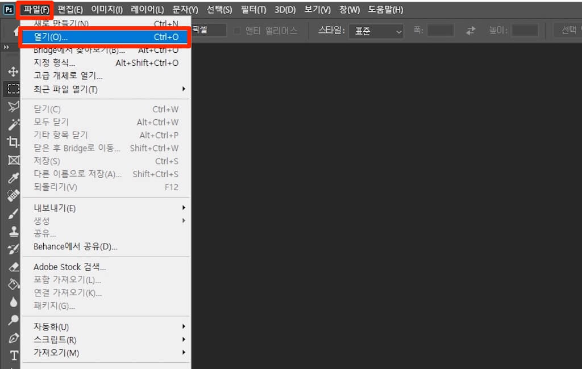This screenshot has width=582, height=369.
Task: Expand the toolbar with double-arrow icon
Action: point(6,47)
